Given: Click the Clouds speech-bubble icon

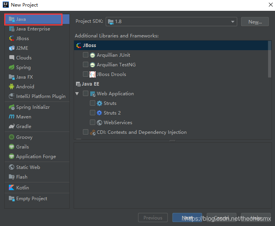Looking at the screenshot, I should 12,58.
